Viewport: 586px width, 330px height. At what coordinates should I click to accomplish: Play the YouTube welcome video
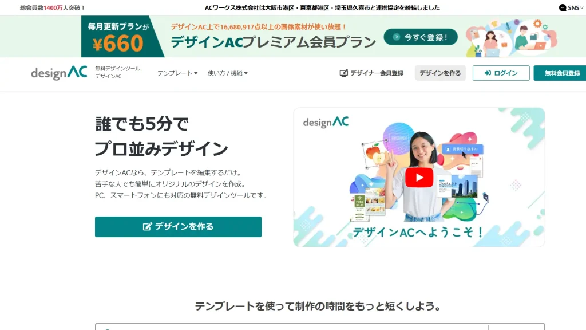pyautogui.click(x=419, y=178)
